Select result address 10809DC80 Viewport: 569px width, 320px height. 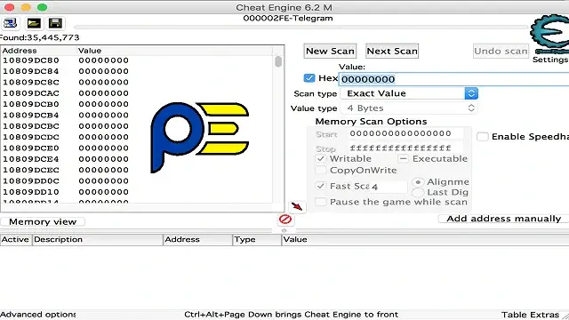(31, 60)
